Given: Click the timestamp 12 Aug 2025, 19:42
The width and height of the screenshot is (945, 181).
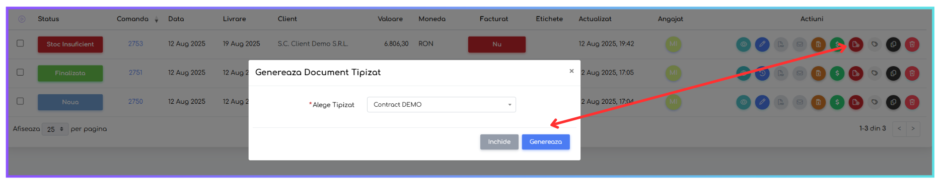Looking at the screenshot, I should [x=606, y=44].
